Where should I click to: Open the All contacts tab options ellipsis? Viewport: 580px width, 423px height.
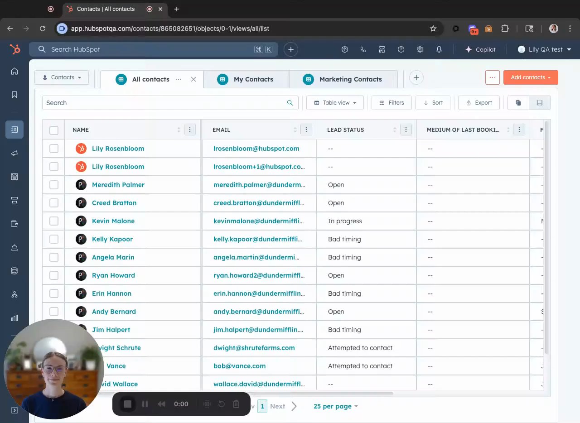[179, 79]
